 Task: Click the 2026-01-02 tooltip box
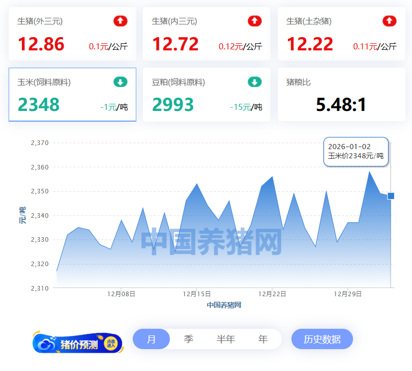pyautogui.click(x=356, y=151)
